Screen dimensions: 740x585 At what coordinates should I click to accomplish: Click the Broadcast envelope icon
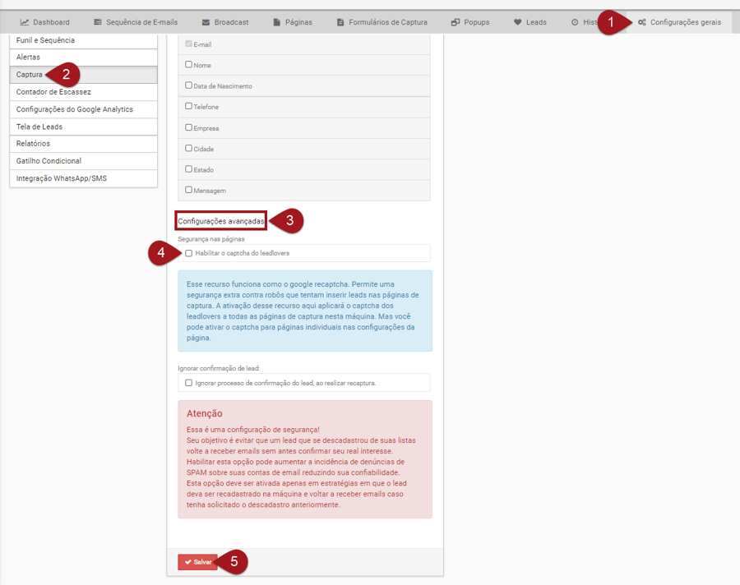pos(206,22)
